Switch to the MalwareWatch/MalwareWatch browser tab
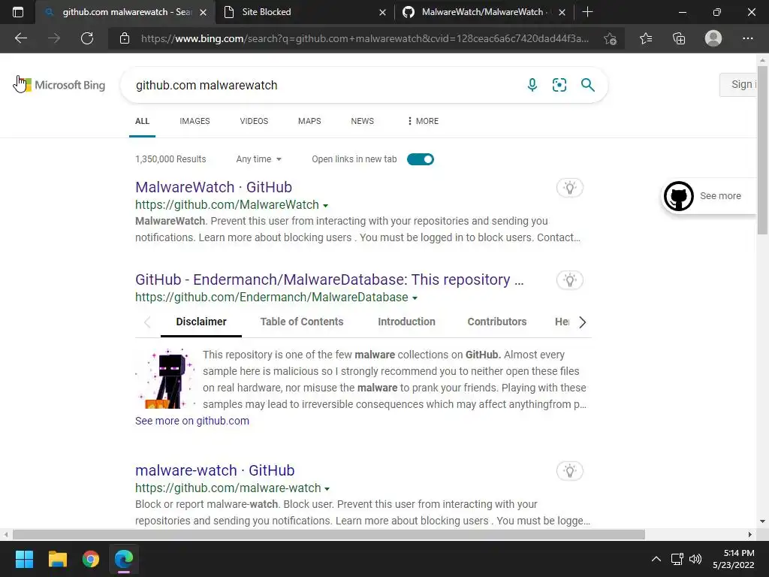Screen dimensions: 769x577 (x=483, y=12)
